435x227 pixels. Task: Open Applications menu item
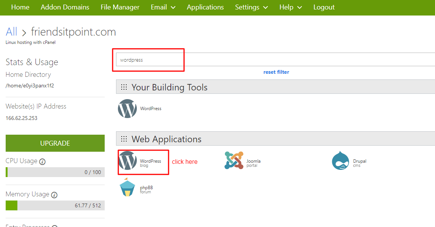tap(205, 7)
